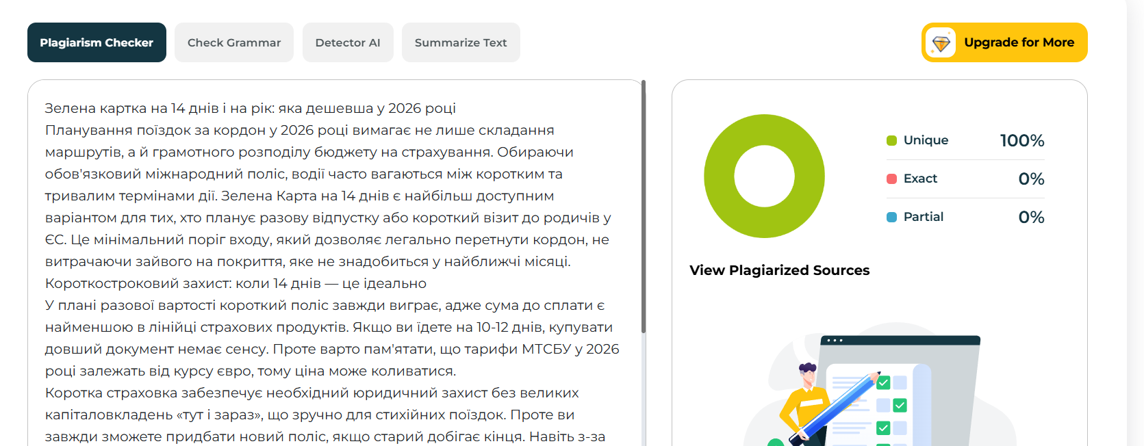Click the red Exact legend dot
Image resolution: width=1144 pixels, height=446 pixels.
point(891,179)
